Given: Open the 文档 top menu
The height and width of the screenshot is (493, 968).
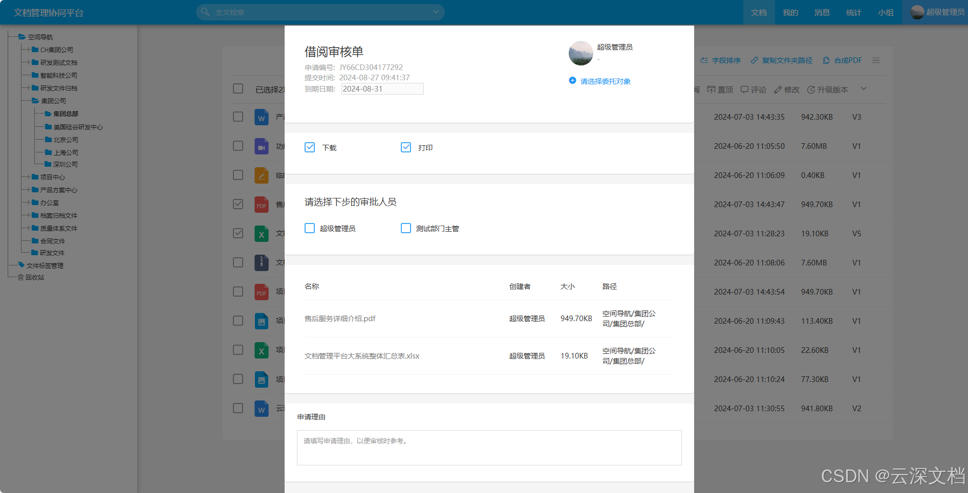Looking at the screenshot, I should [759, 12].
